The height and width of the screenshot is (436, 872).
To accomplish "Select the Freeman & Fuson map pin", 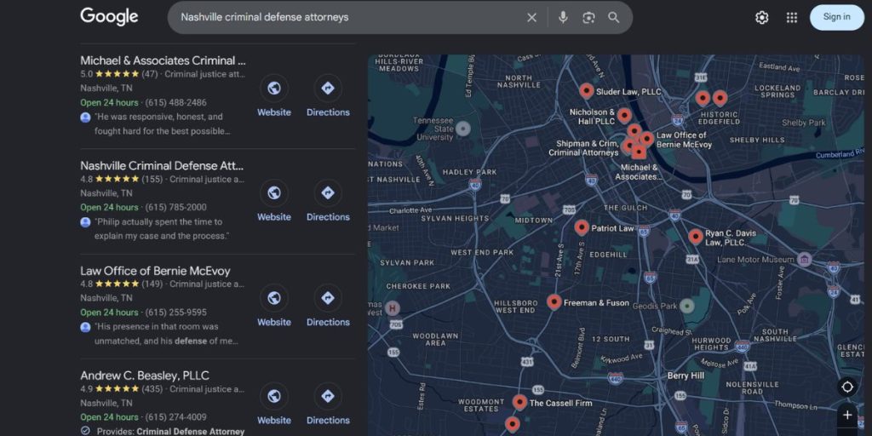I will pyautogui.click(x=554, y=301).
